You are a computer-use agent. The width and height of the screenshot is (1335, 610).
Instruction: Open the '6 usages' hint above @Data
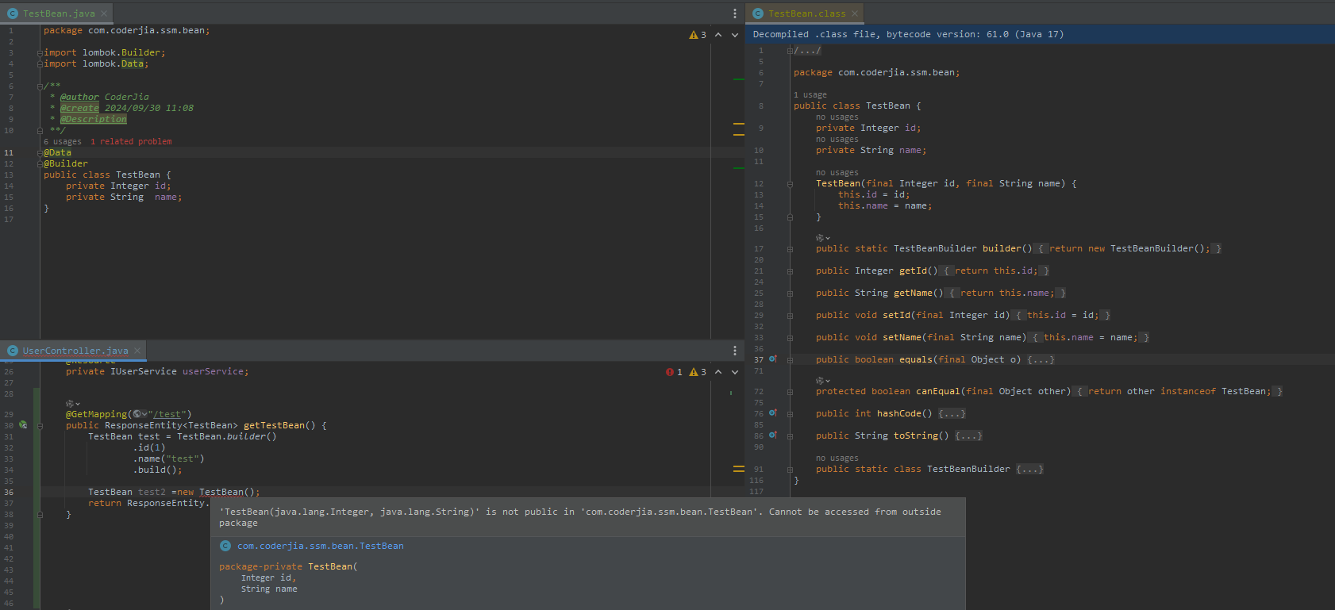tap(63, 142)
